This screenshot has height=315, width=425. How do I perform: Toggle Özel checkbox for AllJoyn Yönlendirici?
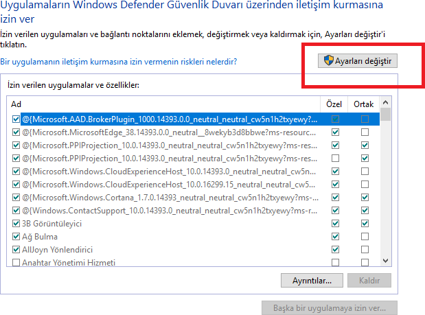(x=335, y=249)
